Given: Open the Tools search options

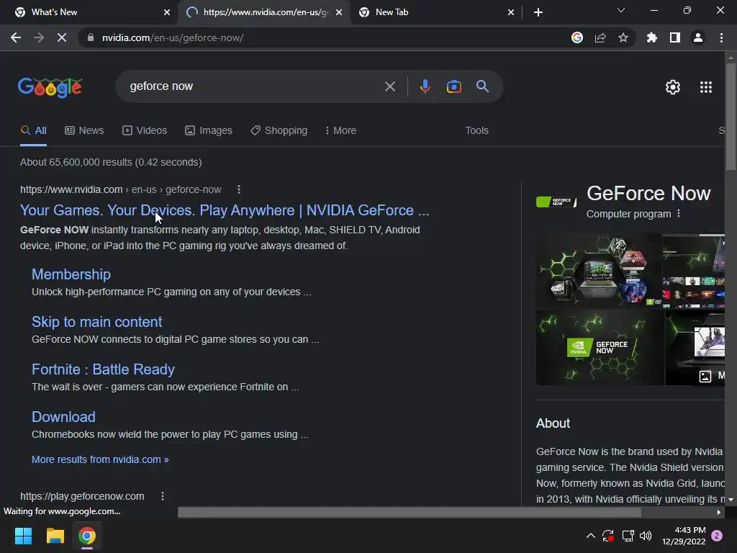Looking at the screenshot, I should 476,130.
